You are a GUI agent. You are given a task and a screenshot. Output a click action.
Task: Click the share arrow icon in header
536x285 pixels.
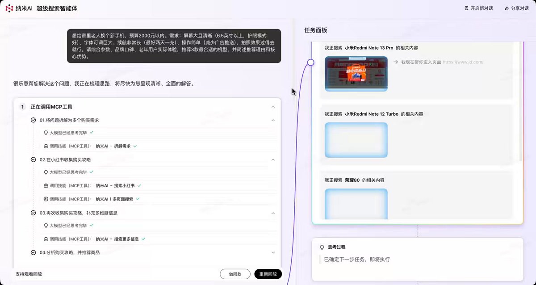click(x=507, y=8)
